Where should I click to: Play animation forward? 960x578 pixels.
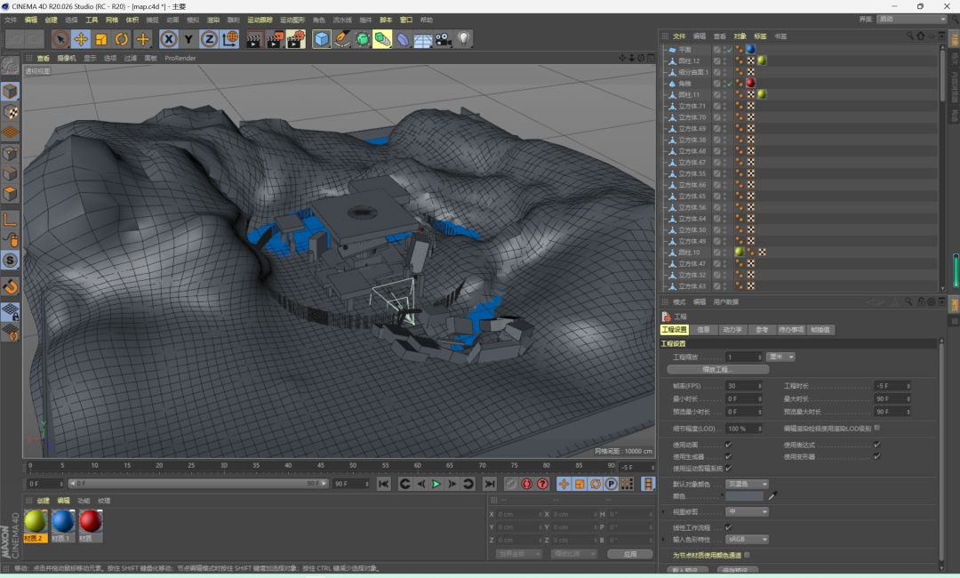436,484
